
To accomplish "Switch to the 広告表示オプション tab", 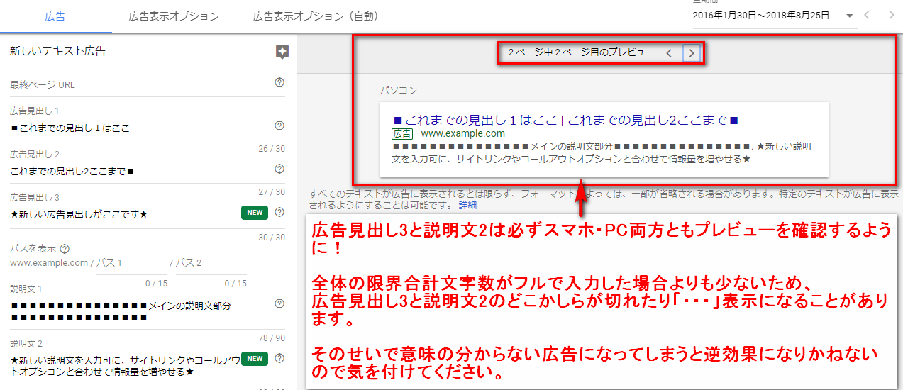I will pos(174,16).
